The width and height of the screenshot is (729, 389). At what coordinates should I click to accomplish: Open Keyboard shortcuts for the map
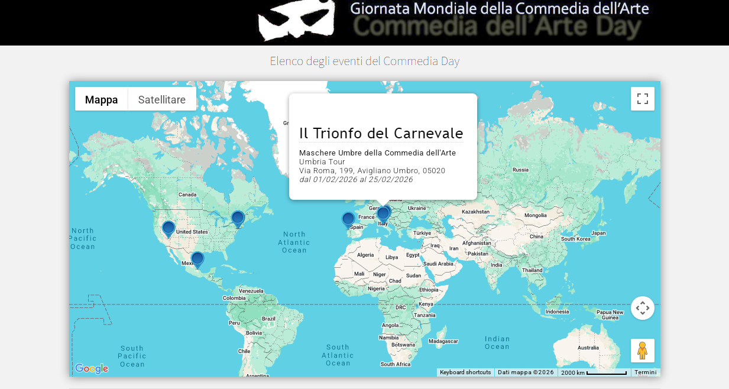465,372
